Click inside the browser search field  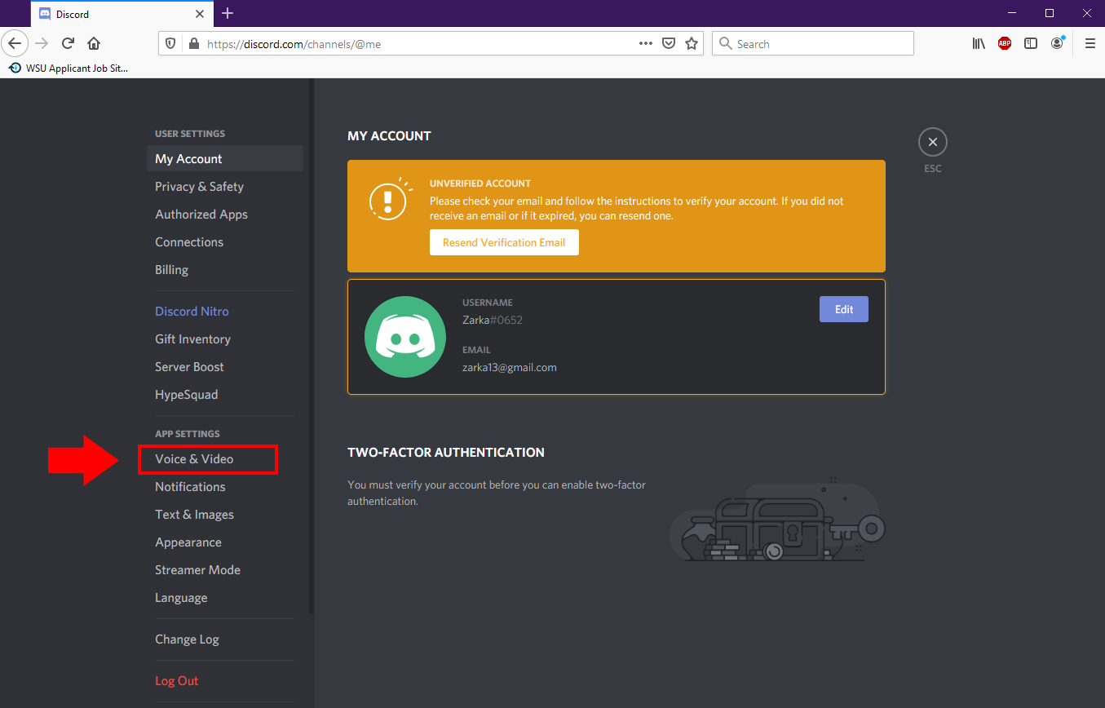point(812,43)
